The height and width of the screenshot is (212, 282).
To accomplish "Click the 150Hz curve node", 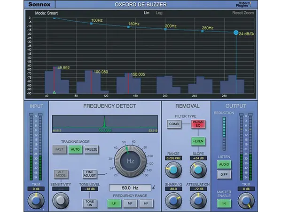I will (128, 27).
